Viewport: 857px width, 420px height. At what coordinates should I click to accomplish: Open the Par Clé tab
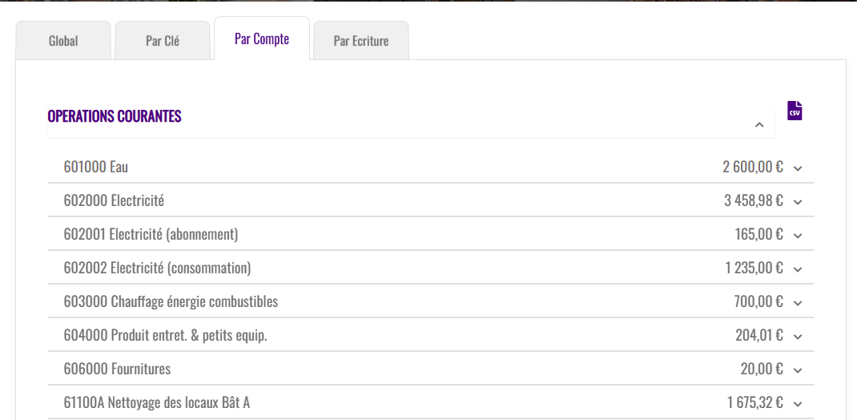click(x=163, y=41)
